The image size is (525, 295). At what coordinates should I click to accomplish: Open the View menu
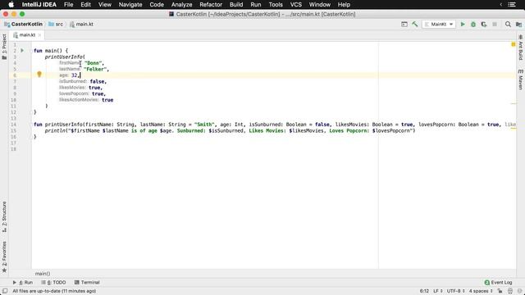(105, 5)
